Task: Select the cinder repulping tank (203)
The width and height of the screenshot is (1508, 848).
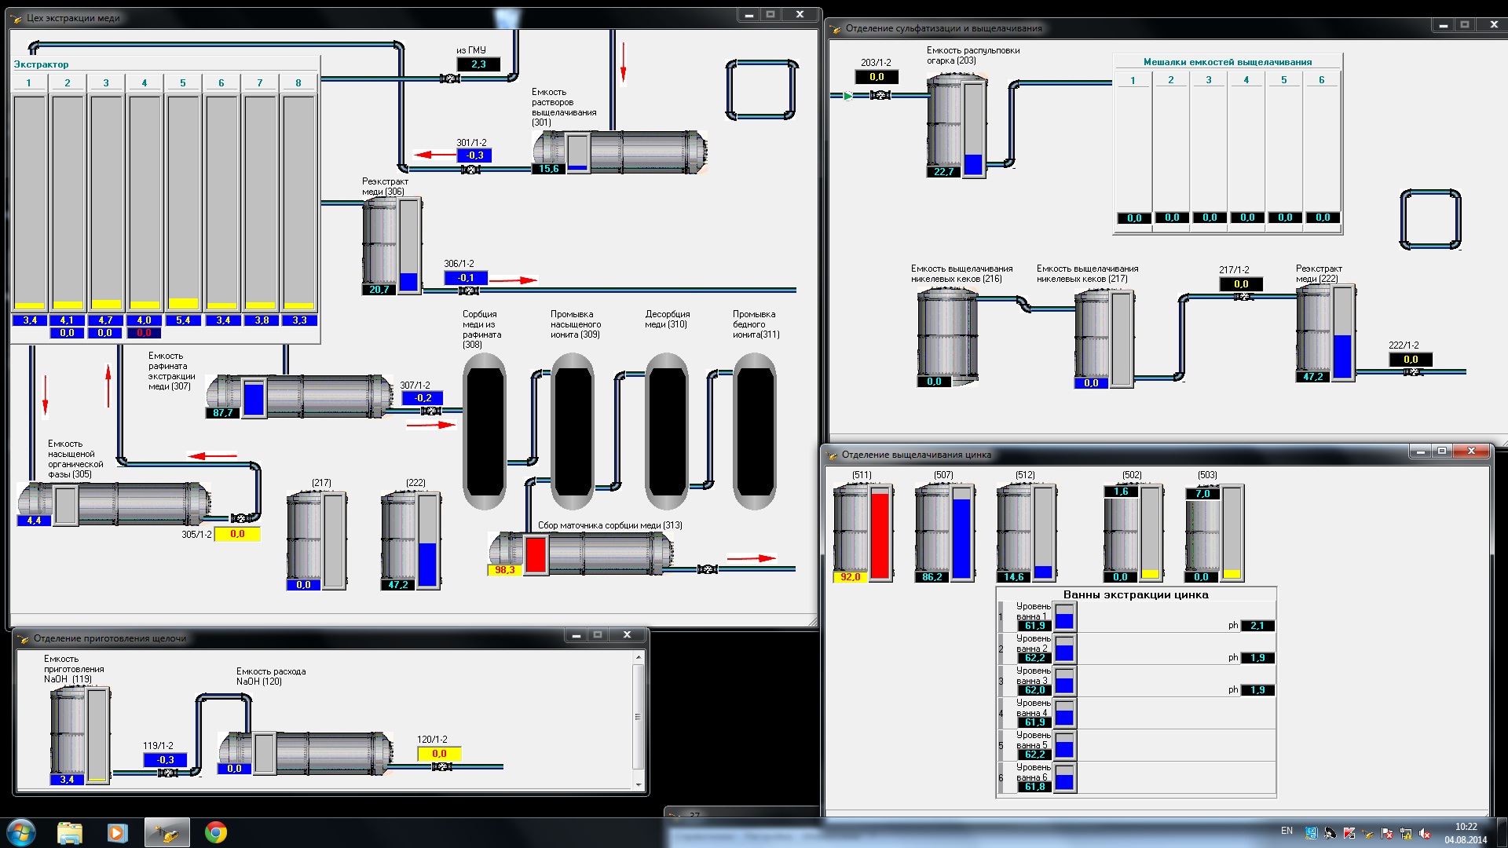Action: [957, 126]
